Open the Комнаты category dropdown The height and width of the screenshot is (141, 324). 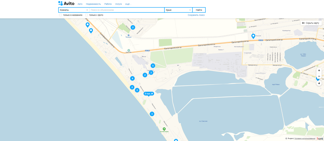tap(74, 10)
